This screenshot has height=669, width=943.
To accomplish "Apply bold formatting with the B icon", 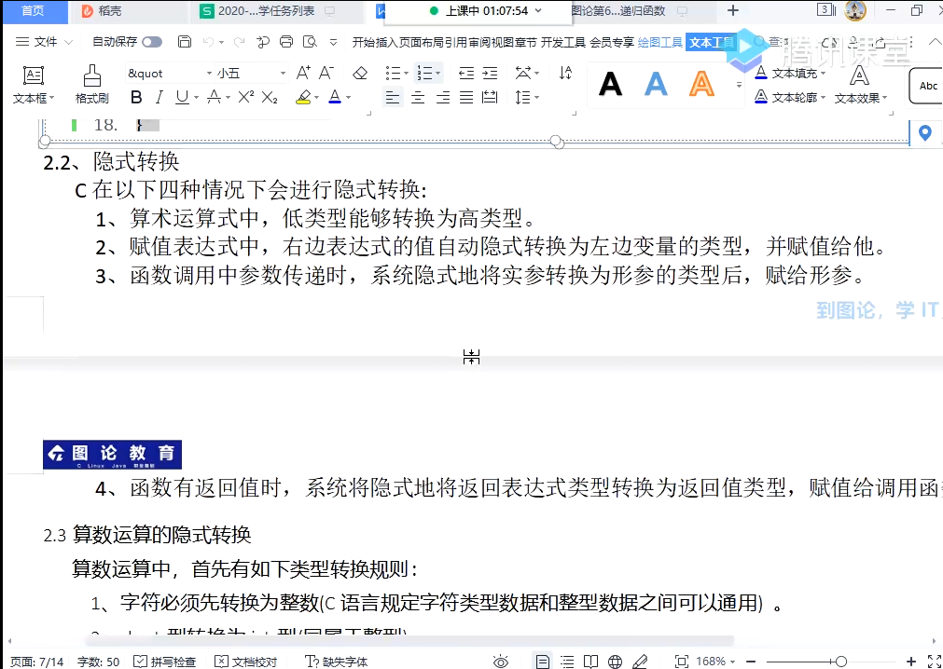I will coord(136,98).
